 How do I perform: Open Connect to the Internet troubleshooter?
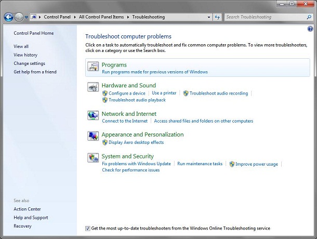tap(125, 121)
